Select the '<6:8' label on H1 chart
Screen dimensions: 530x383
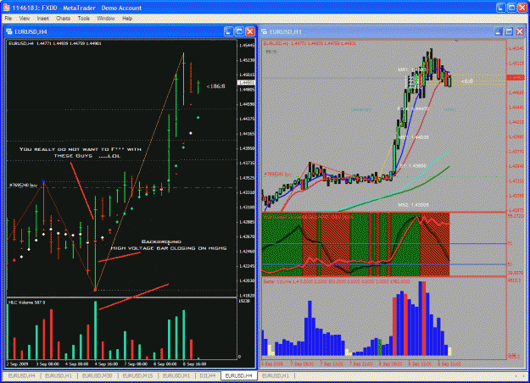click(x=466, y=81)
